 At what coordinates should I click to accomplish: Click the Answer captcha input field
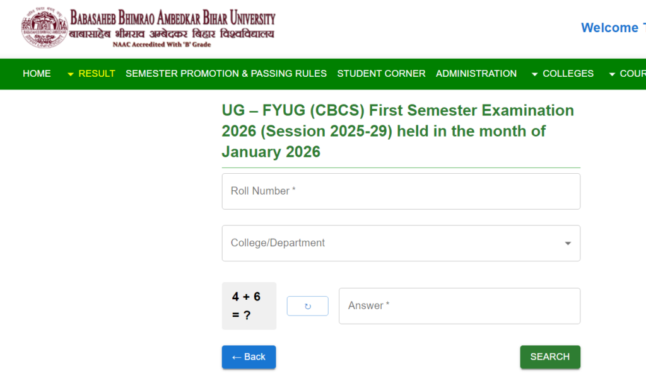[x=459, y=305]
